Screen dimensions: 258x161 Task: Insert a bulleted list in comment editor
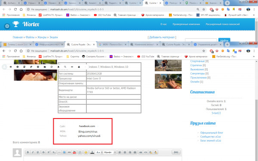coord(80,152)
